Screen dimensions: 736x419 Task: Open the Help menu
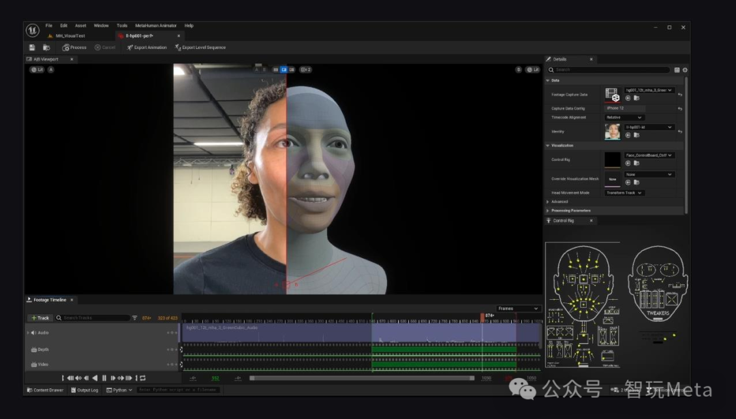189,26
